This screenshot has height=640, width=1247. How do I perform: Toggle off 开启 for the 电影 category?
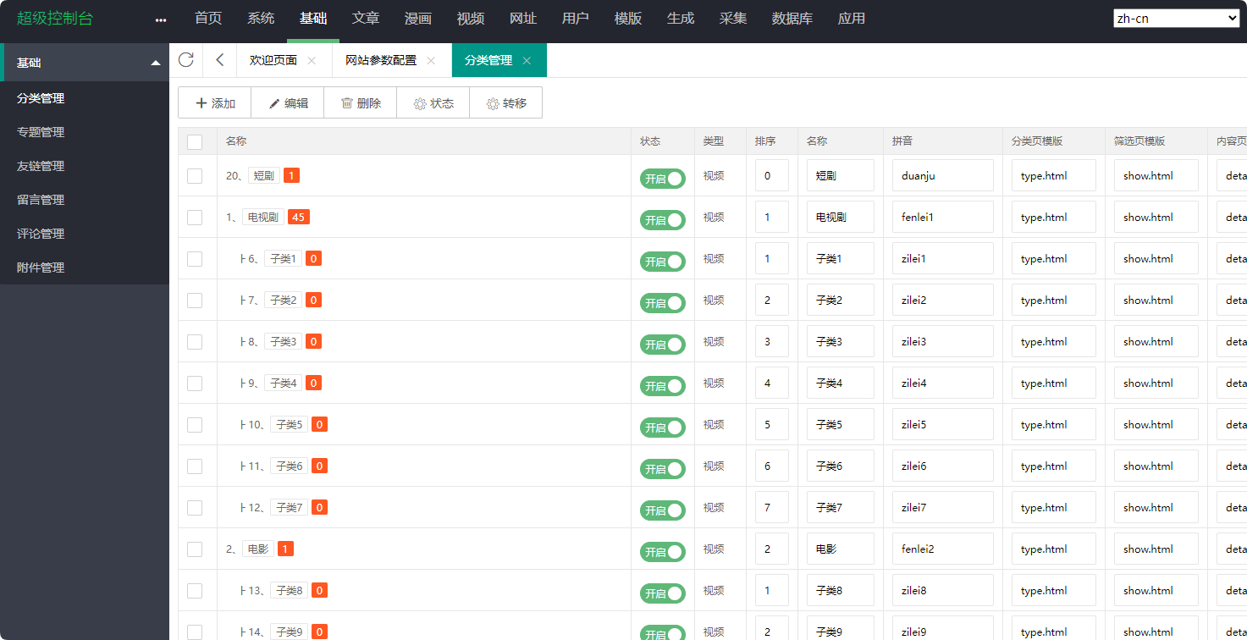point(663,552)
